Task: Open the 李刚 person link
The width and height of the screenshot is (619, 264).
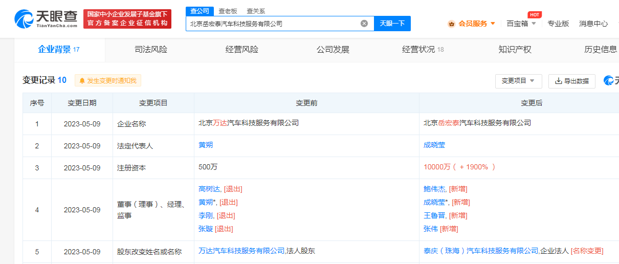Action: (x=206, y=216)
